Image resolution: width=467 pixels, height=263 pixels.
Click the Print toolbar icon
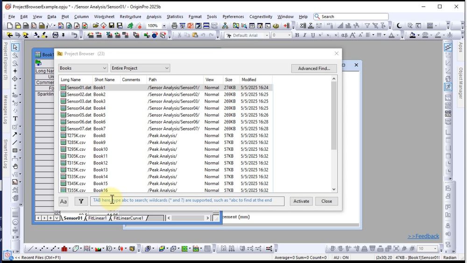pos(175,26)
